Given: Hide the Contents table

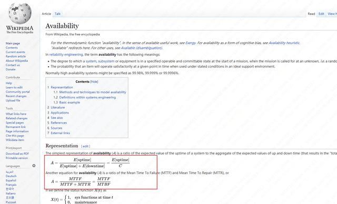Looking at the screenshot, I should tap(94, 81).
